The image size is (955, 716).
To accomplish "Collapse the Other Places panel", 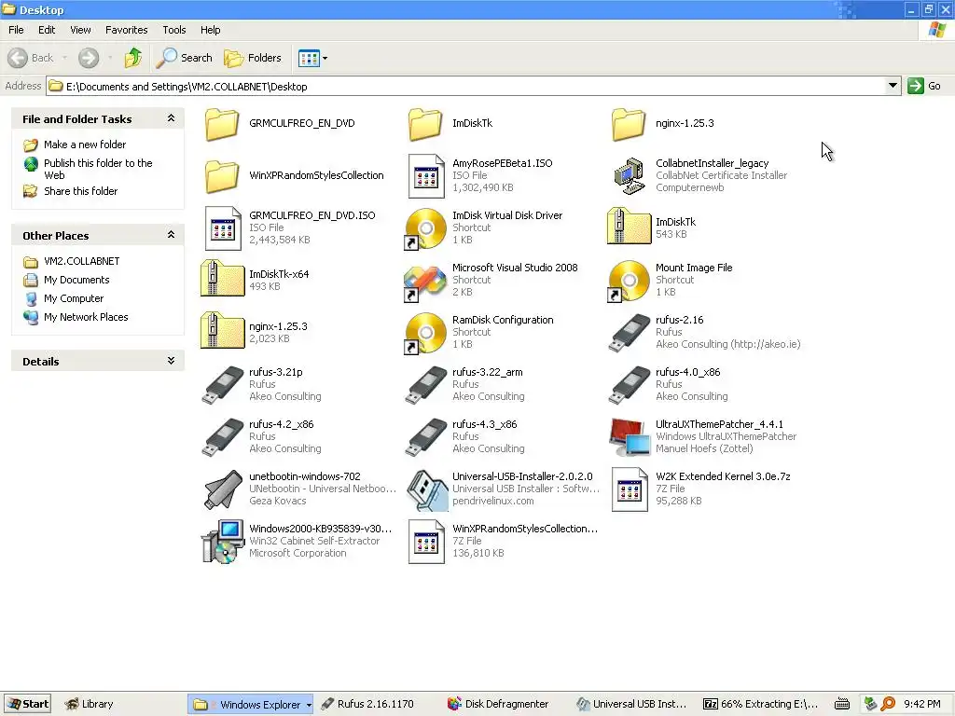I will tap(172, 235).
